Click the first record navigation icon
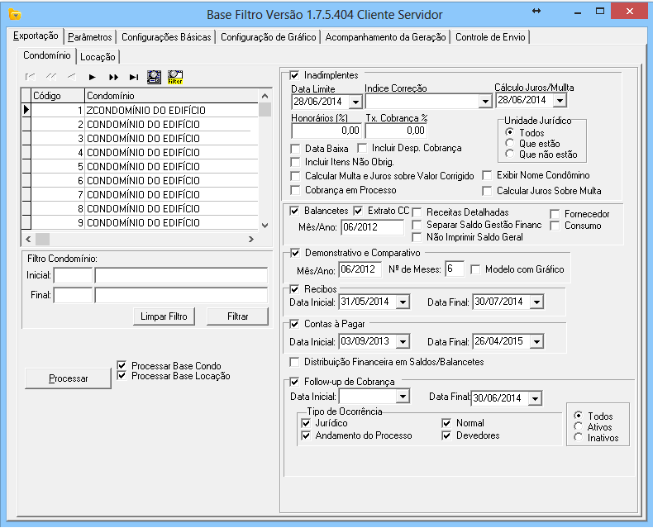Viewport: 653px width, 528px height. tap(31, 77)
